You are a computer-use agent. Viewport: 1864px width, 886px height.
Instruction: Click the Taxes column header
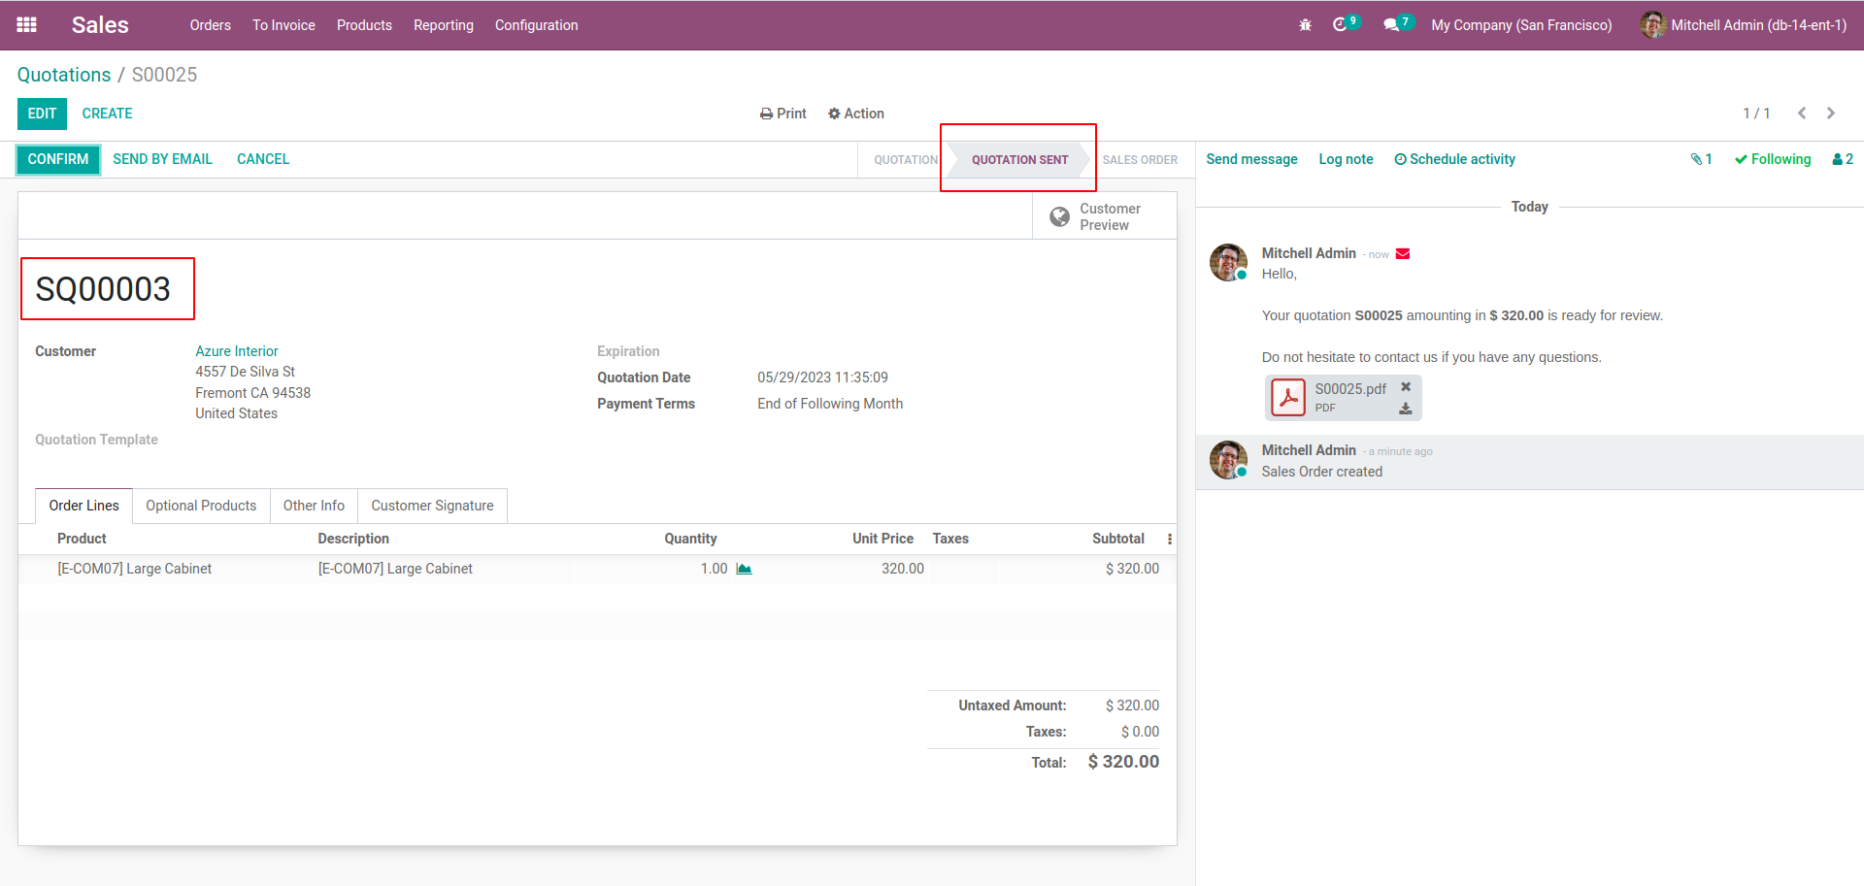tap(950, 539)
